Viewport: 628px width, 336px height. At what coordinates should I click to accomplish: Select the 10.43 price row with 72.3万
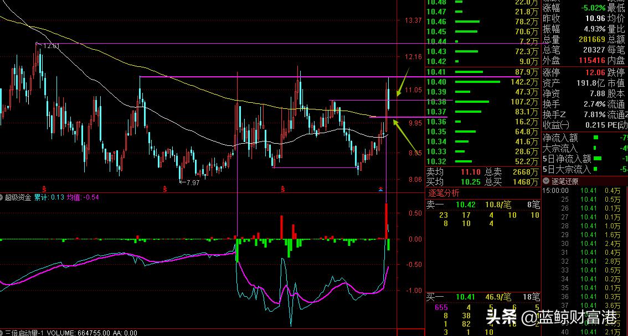[x=482, y=51]
